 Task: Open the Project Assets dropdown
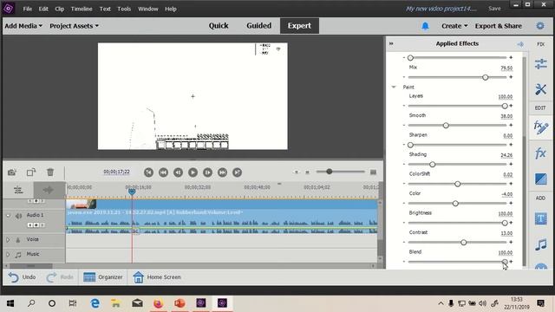pyautogui.click(x=74, y=26)
